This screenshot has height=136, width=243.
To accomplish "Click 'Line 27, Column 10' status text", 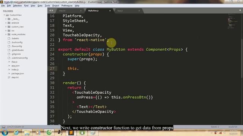I will pyautogui.click(x=16, y=127).
